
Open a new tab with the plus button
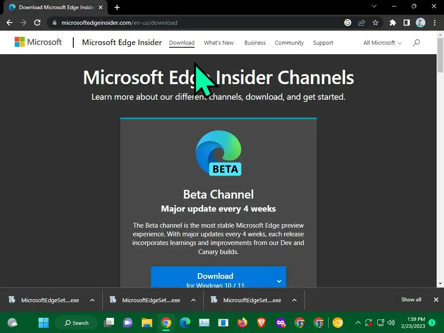117,7
